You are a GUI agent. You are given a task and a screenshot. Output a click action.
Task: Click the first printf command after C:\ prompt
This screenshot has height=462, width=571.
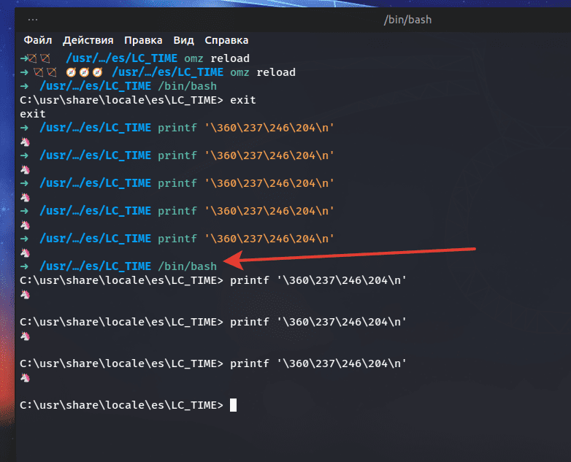point(318,280)
